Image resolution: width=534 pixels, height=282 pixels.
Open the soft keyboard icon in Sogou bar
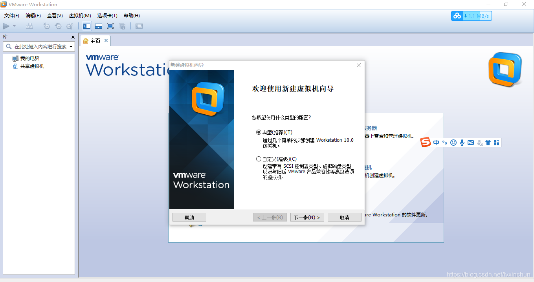point(471,143)
